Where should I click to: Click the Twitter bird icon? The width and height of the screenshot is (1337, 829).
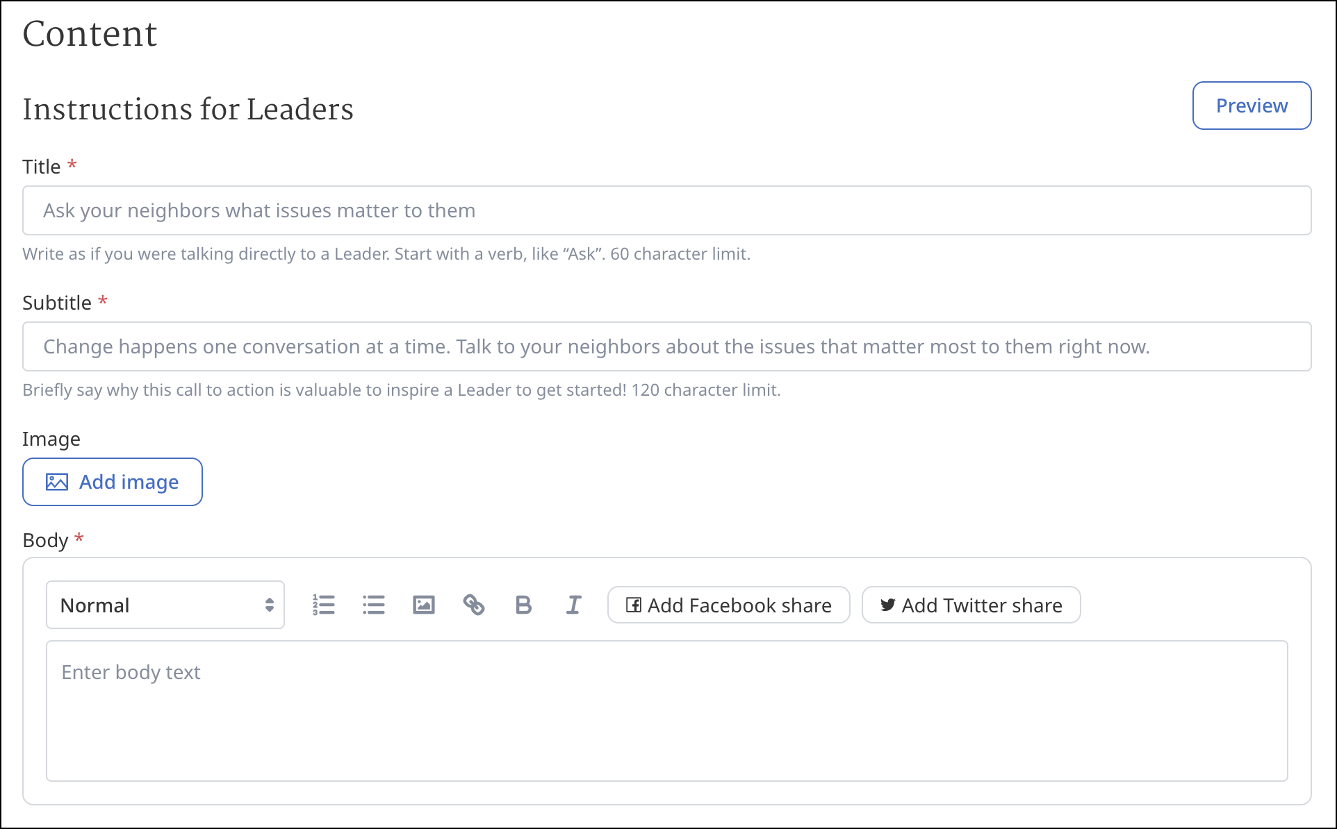[887, 605]
